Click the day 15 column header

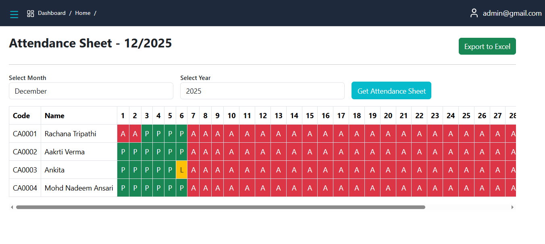(x=310, y=116)
